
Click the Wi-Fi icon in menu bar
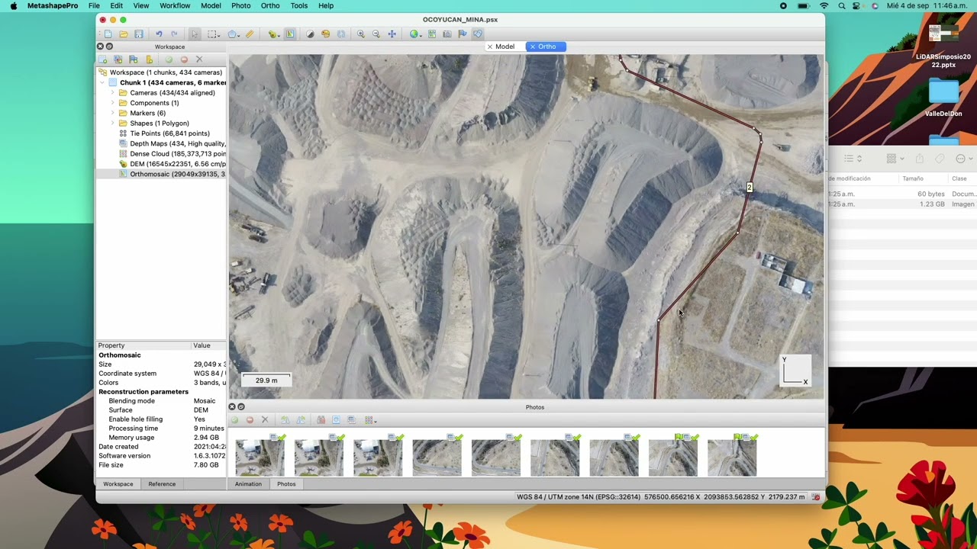click(x=824, y=5)
